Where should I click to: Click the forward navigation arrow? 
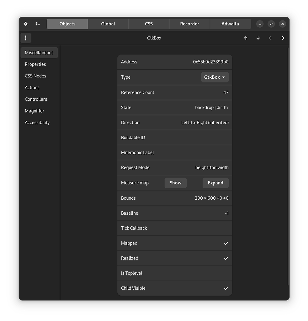click(x=282, y=38)
